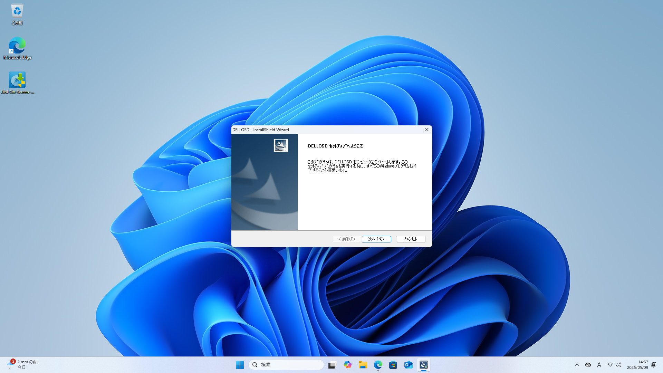The image size is (663, 373).
Task: Open the Recycle Bin desktop icon
Action: point(17,15)
